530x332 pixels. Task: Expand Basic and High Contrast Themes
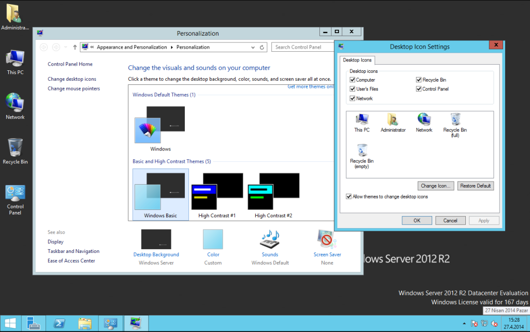pos(171,161)
